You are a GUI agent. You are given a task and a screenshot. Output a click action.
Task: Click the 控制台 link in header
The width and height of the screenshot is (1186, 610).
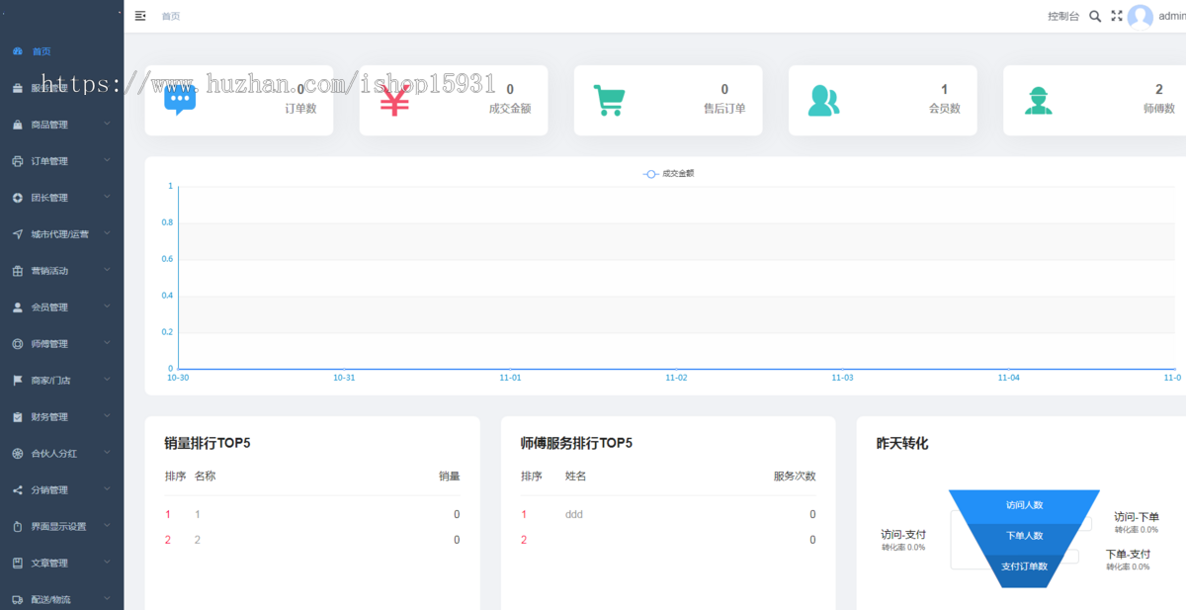(x=1063, y=17)
